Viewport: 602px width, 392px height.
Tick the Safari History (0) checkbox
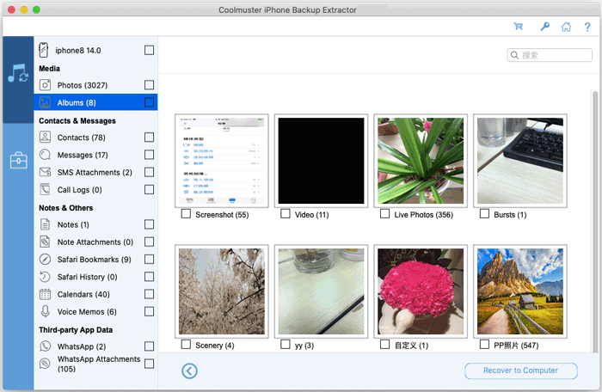pyautogui.click(x=149, y=277)
